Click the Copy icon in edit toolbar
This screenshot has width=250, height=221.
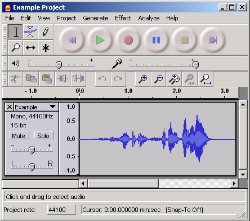31,79
